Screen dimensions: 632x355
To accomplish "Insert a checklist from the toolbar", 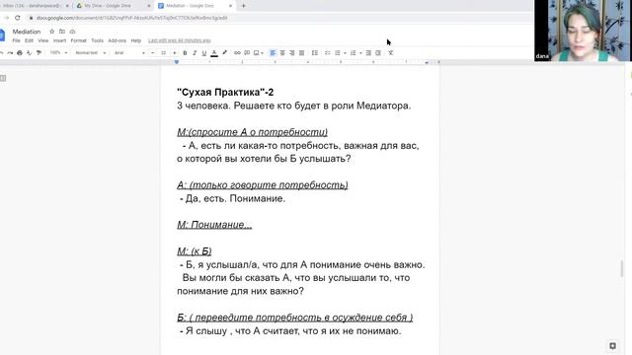I will [328, 52].
